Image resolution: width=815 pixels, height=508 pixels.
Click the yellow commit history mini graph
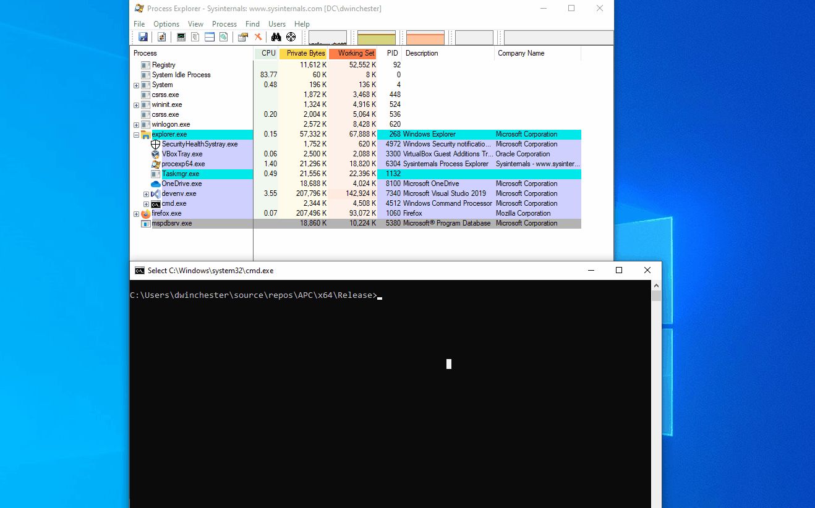coord(377,38)
